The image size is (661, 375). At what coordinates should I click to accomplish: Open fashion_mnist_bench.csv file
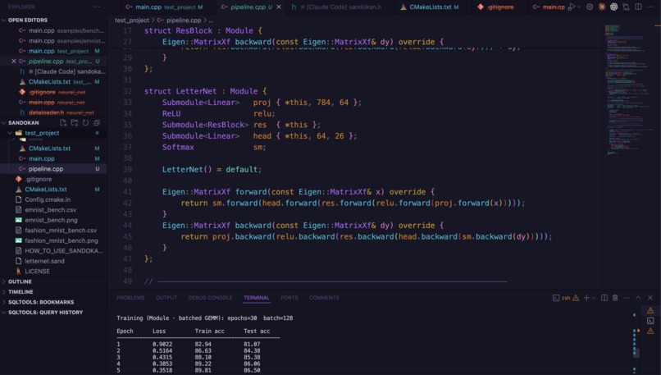click(x=53, y=231)
